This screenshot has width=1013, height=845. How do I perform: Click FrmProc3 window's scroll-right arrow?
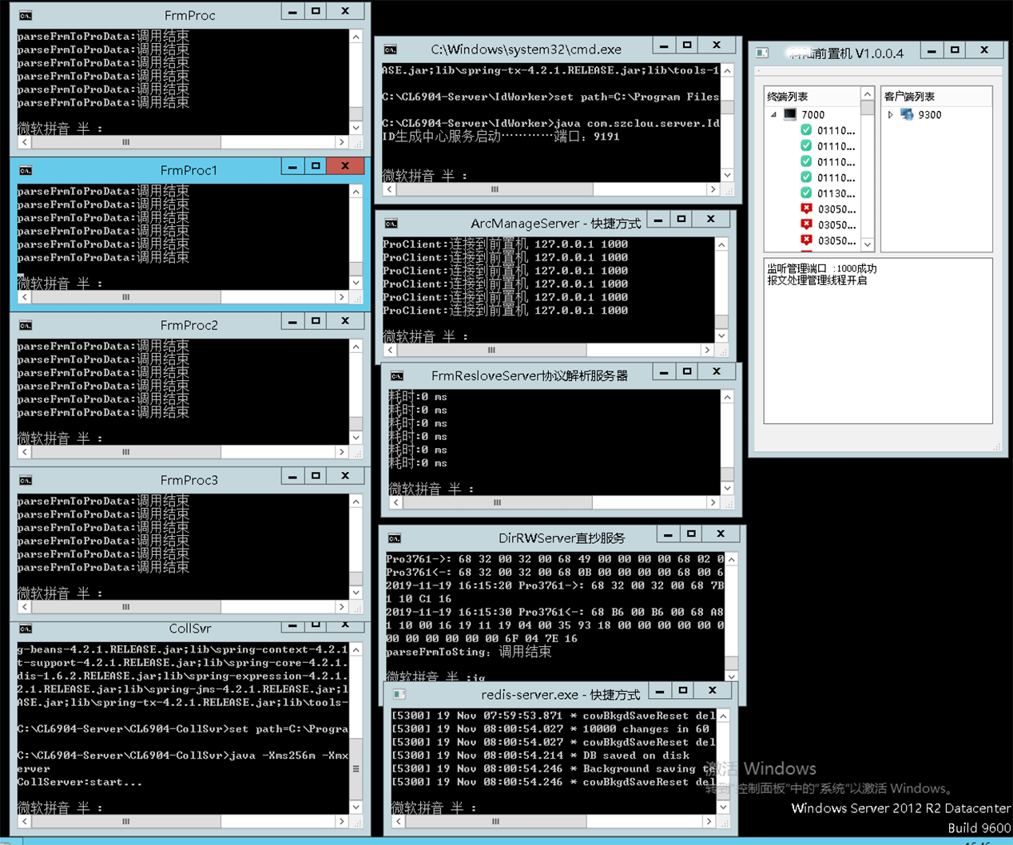click(343, 607)
